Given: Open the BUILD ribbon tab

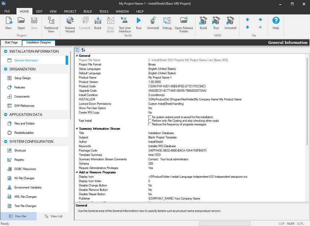Looking at the screenshot, I should [88, 12].
